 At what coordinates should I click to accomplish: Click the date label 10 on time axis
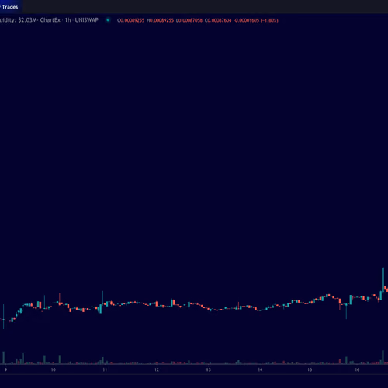[x=53, y=369]
